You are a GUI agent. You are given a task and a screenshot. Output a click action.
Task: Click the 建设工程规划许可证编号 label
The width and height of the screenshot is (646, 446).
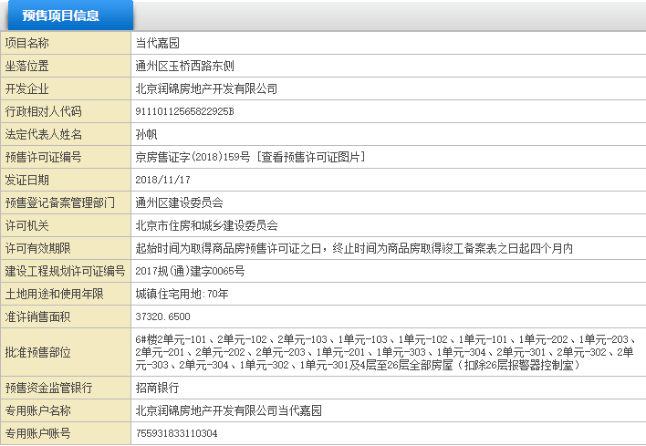click(65, 271)
